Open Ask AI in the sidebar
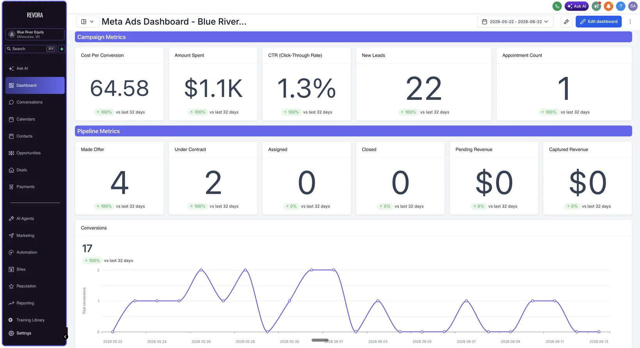 click(35, 68)
